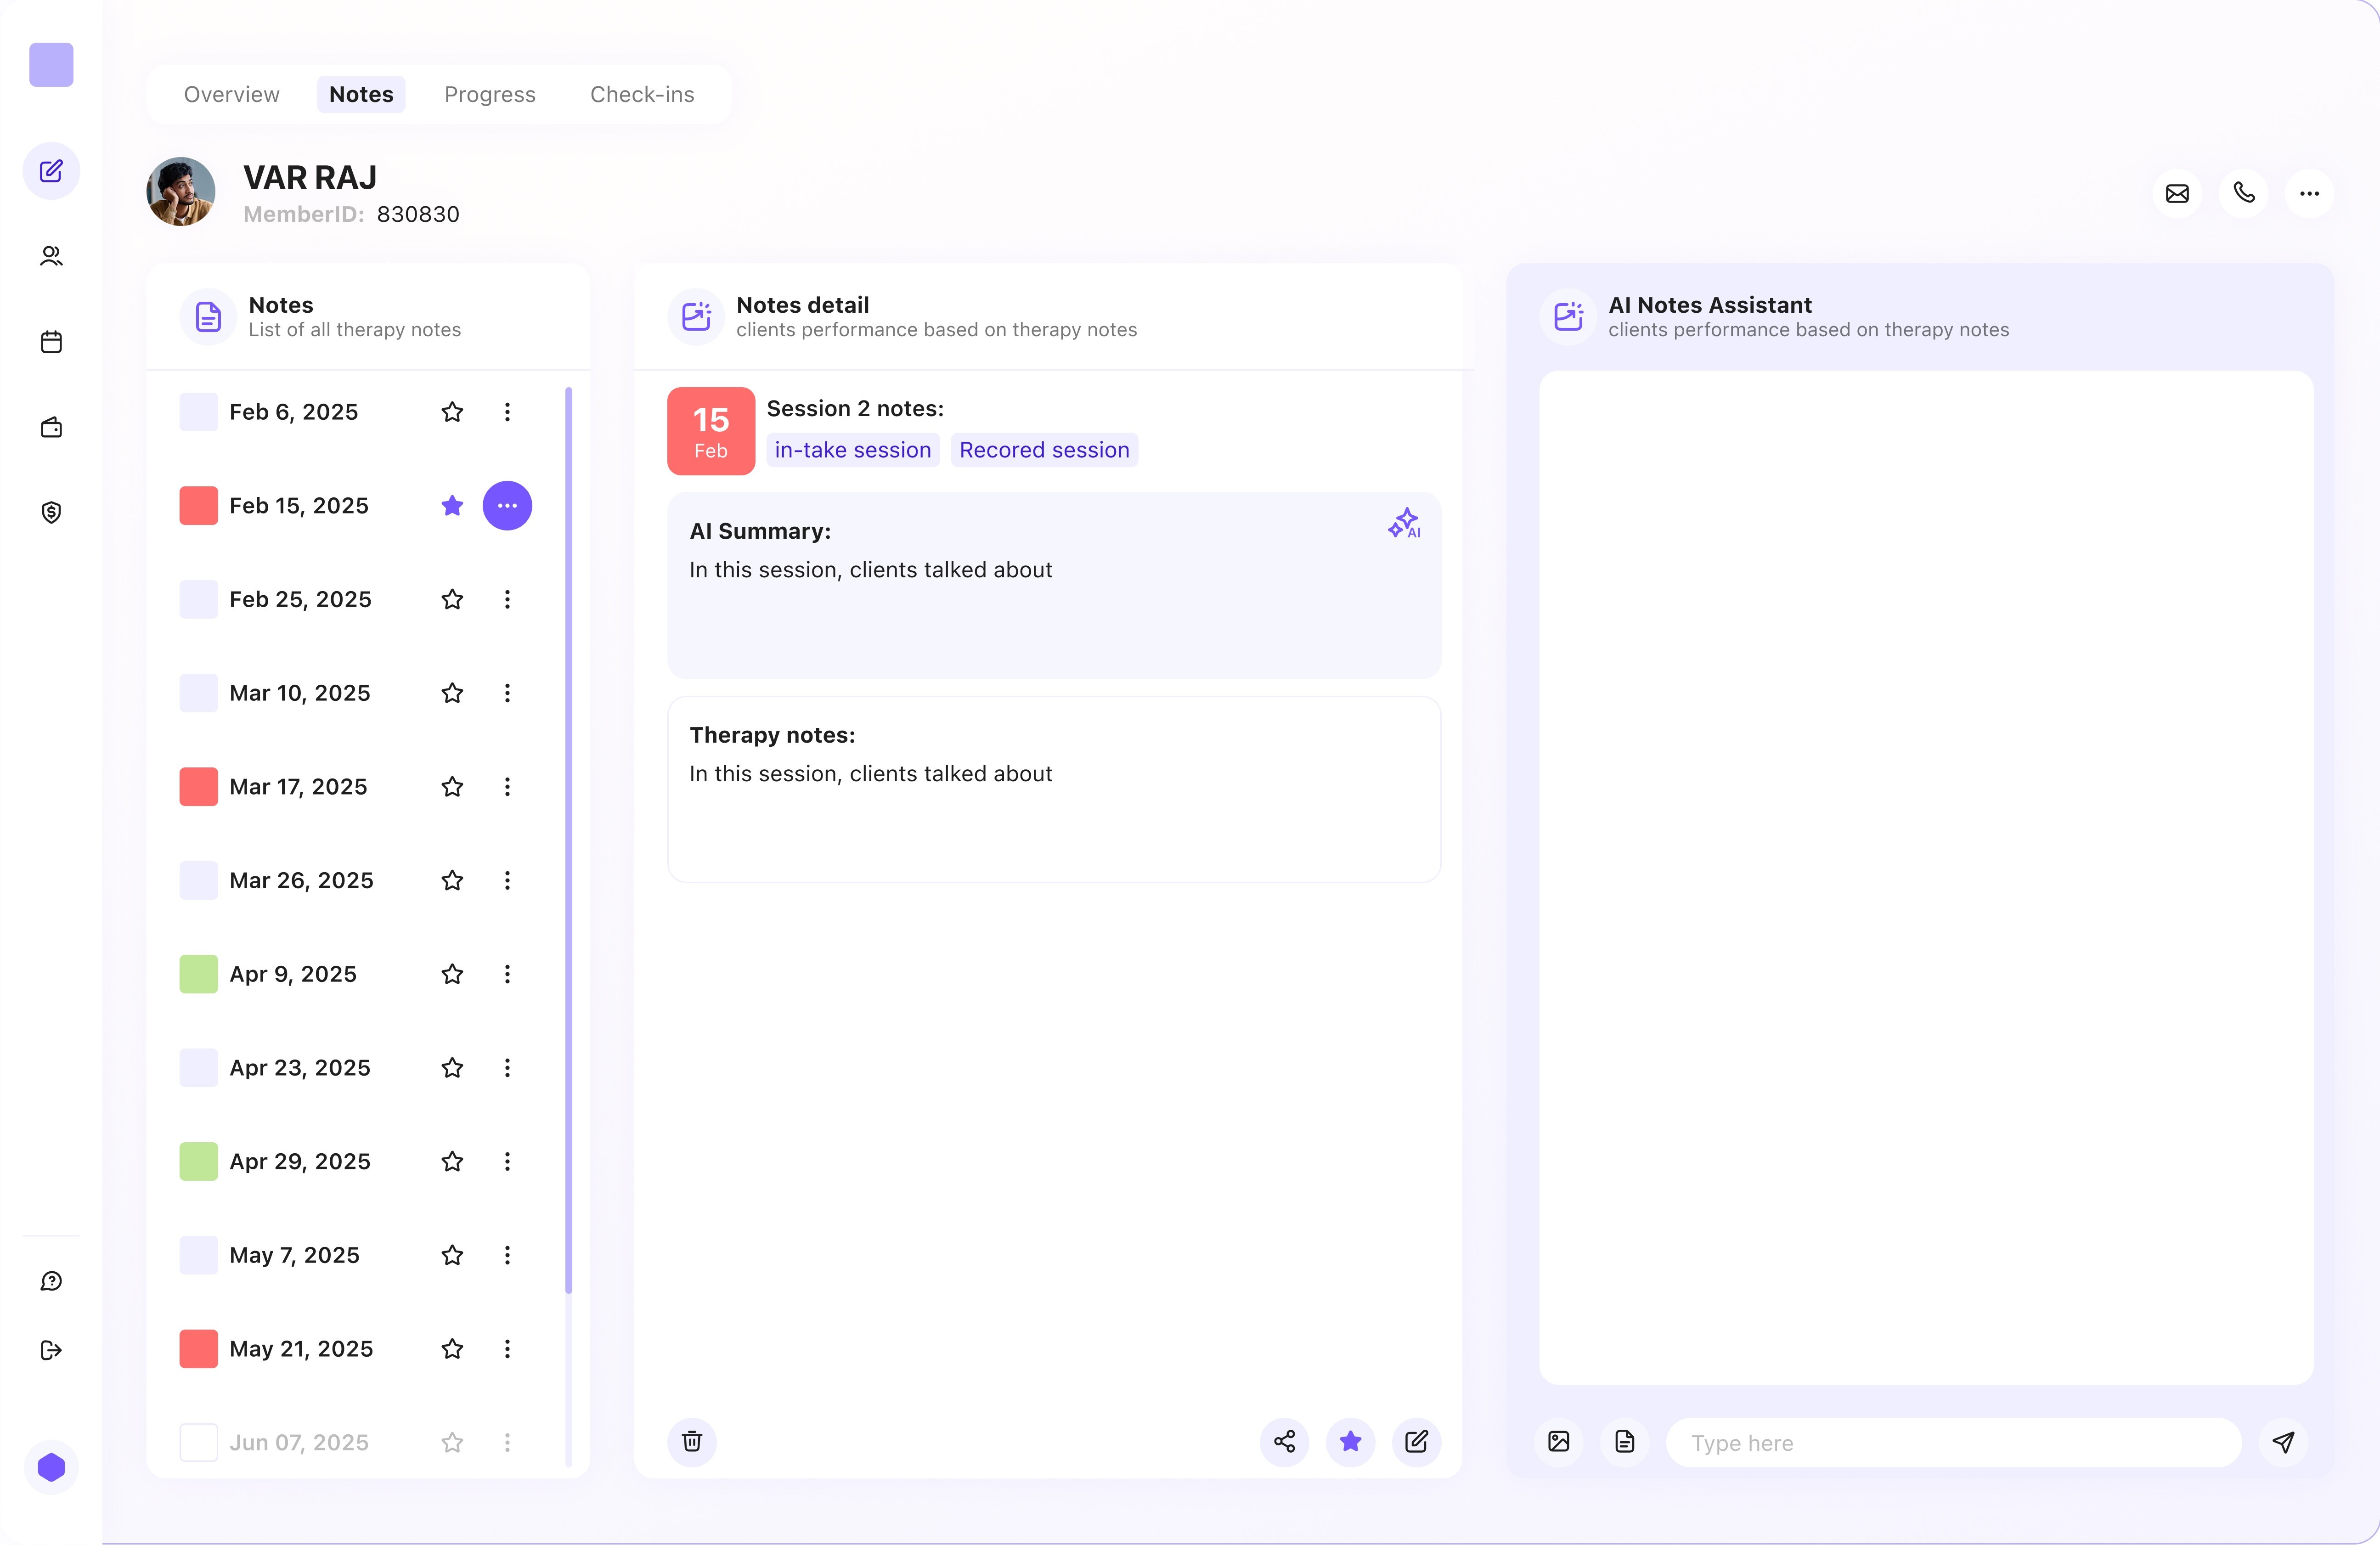This screenshot has width=2380, height=1545.
Task: Toggle favorite star for Apr 9, 2025
Action: [452, 974]
